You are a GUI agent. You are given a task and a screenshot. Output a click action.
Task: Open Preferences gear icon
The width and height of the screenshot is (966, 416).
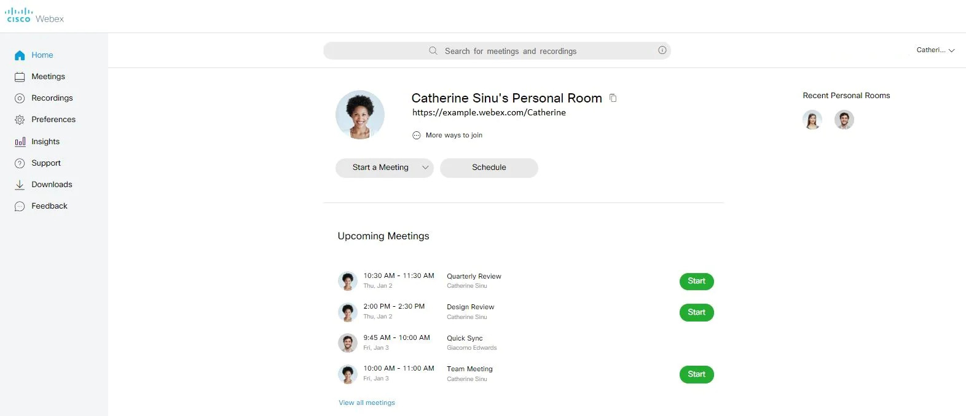tap(20, 120)
